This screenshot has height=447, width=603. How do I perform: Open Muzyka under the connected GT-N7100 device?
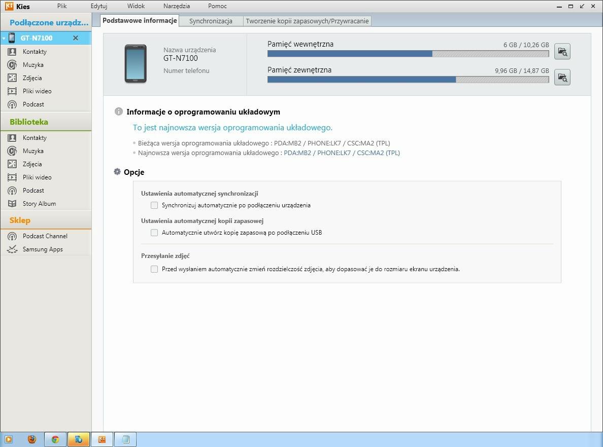(46, 64)
